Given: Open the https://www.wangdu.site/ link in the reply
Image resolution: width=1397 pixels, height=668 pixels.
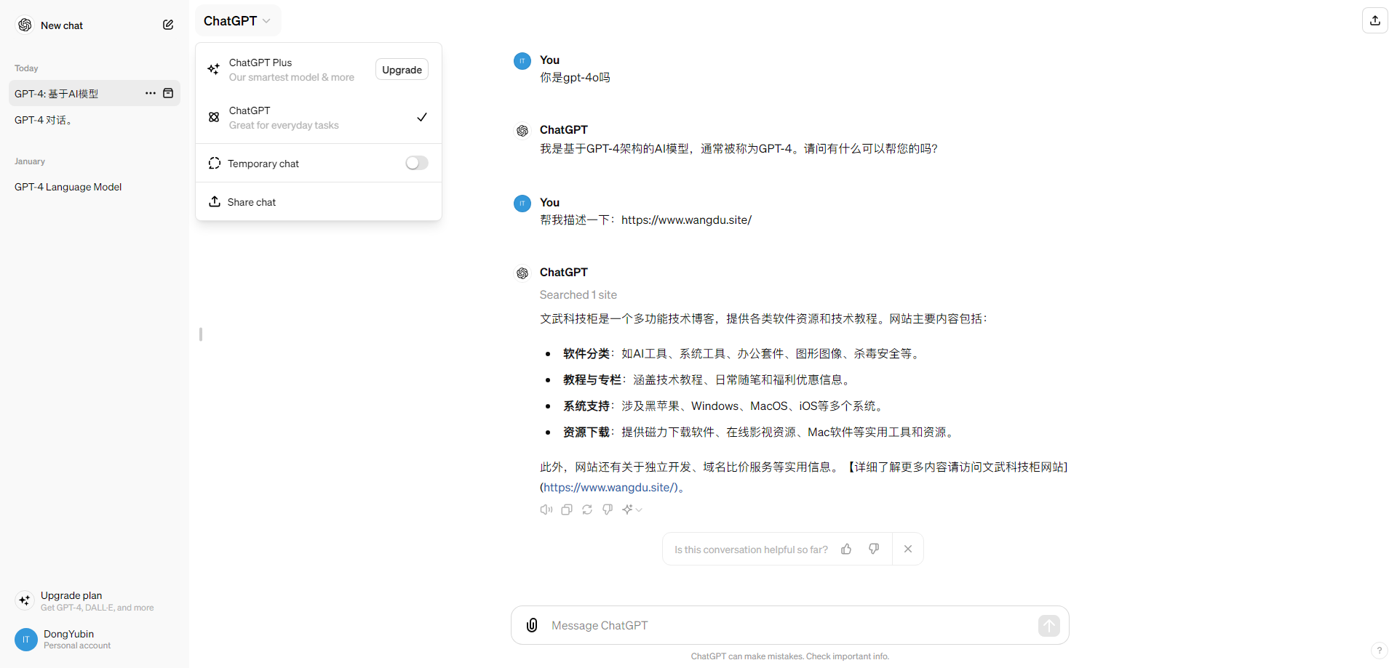Looking at the screenshot, I should (x=610, y=487).
